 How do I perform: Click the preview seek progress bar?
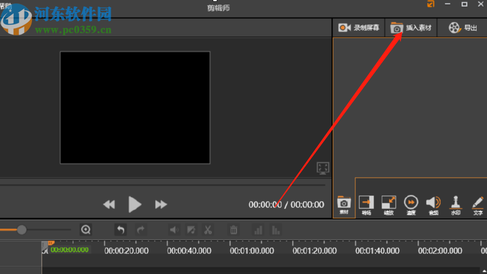click(x=163, y=185)
